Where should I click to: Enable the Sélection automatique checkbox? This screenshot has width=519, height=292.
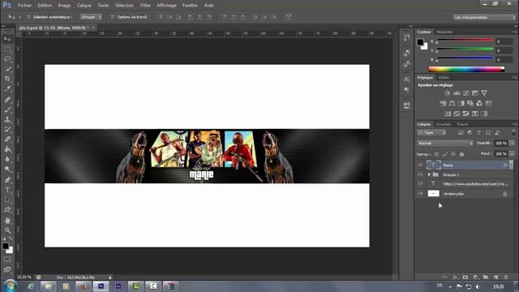pos(28,17)
